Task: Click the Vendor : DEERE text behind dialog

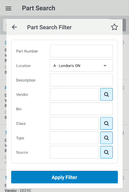Action: pos(18,190)
